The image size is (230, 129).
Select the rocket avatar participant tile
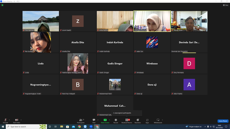pos(152,42)
